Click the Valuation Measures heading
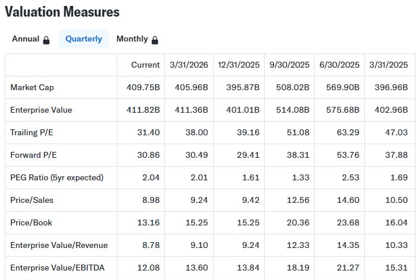Viewport: 416px width, 280px height. tap(62, 12)
